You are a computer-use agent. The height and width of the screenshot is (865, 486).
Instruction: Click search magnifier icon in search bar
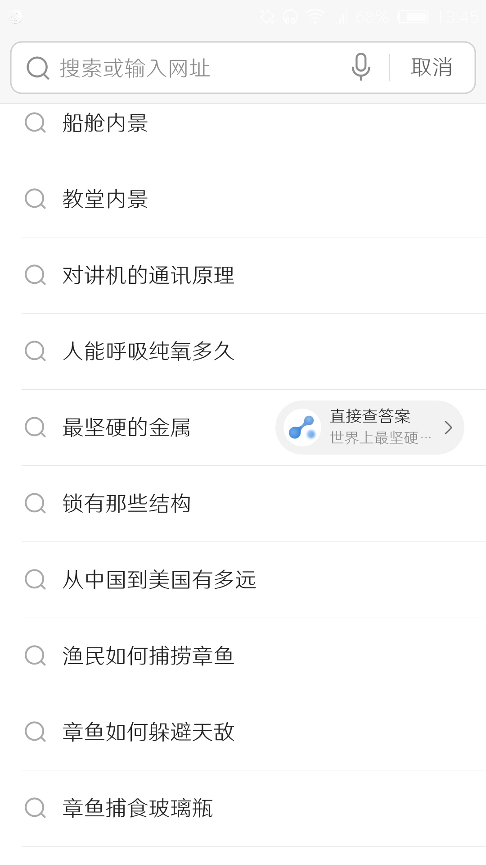38,68
